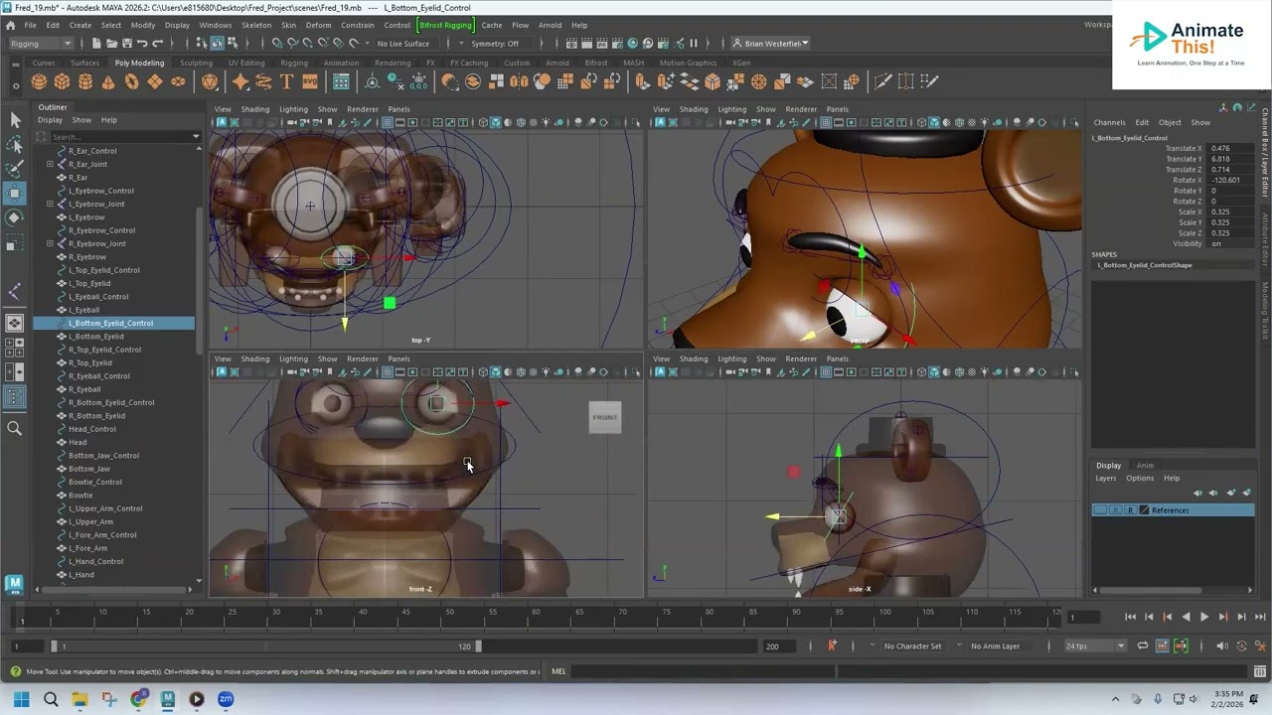Open Shading menu of the top-Y viewport

254,109
